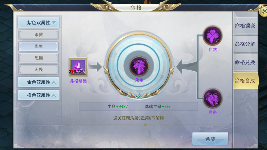Image resolution: width=267 pixels, height=150 pixels.
Task: Close the 命格 window with X
Action: (263, 11)
